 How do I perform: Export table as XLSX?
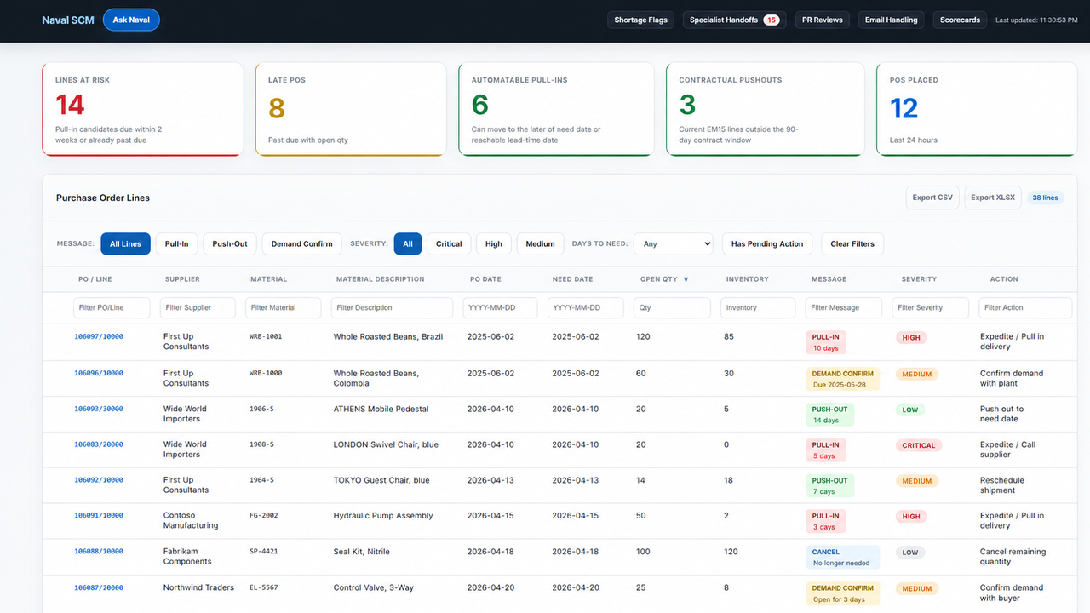click(993, 198)
